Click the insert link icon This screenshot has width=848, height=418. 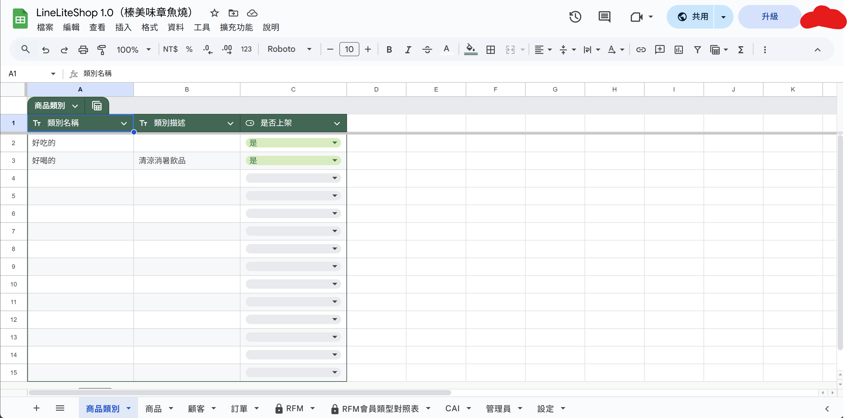point(640,50)
